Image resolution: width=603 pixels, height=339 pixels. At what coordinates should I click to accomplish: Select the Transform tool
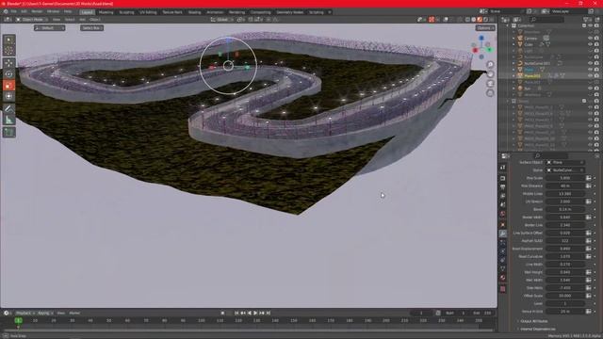tap(9, 96)
